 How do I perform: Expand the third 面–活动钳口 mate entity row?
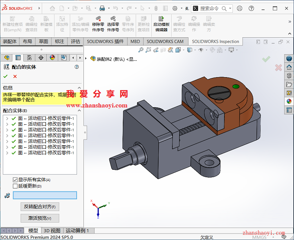pyautogui.click(x=7, y=130)
